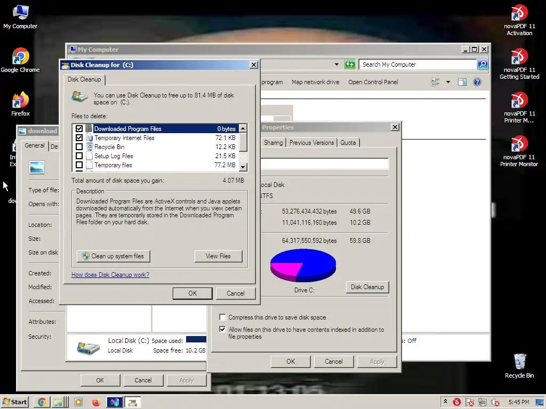Select the Disk Cleanup tab
The height and width of the screenshot is (409, 546).
[84, 79]
